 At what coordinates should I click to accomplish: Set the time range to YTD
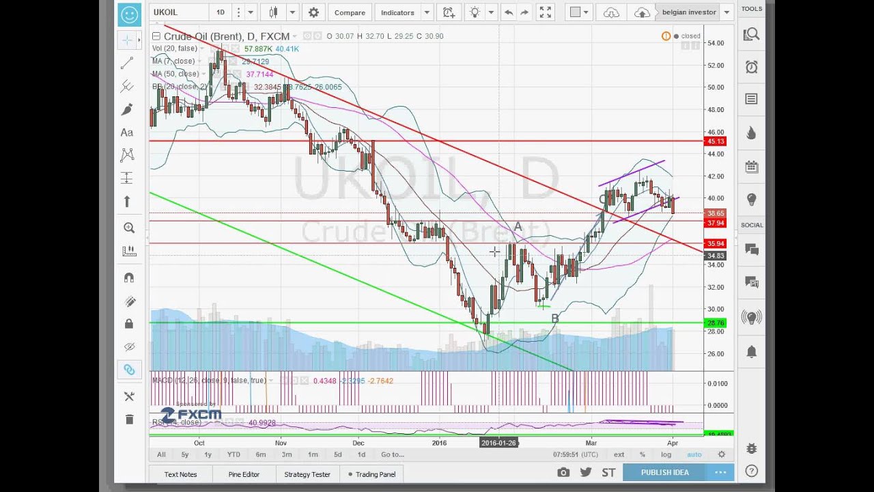point(234,454)
